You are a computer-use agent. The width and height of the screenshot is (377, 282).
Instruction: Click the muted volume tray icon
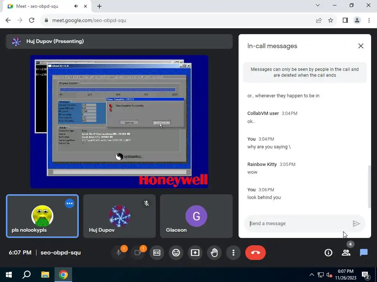[329, 275]
